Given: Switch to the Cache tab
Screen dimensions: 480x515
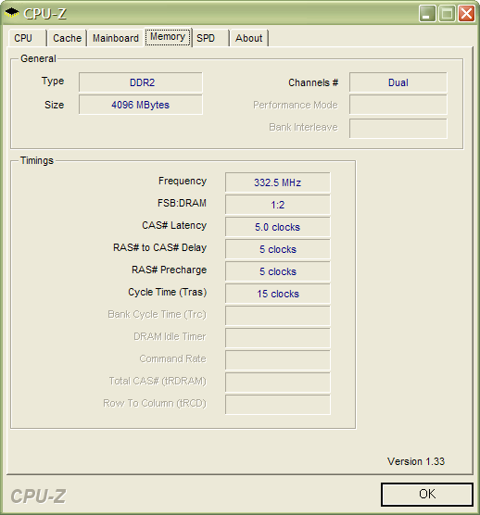Looking at the screenshot, I should click(x=67, y=38).
